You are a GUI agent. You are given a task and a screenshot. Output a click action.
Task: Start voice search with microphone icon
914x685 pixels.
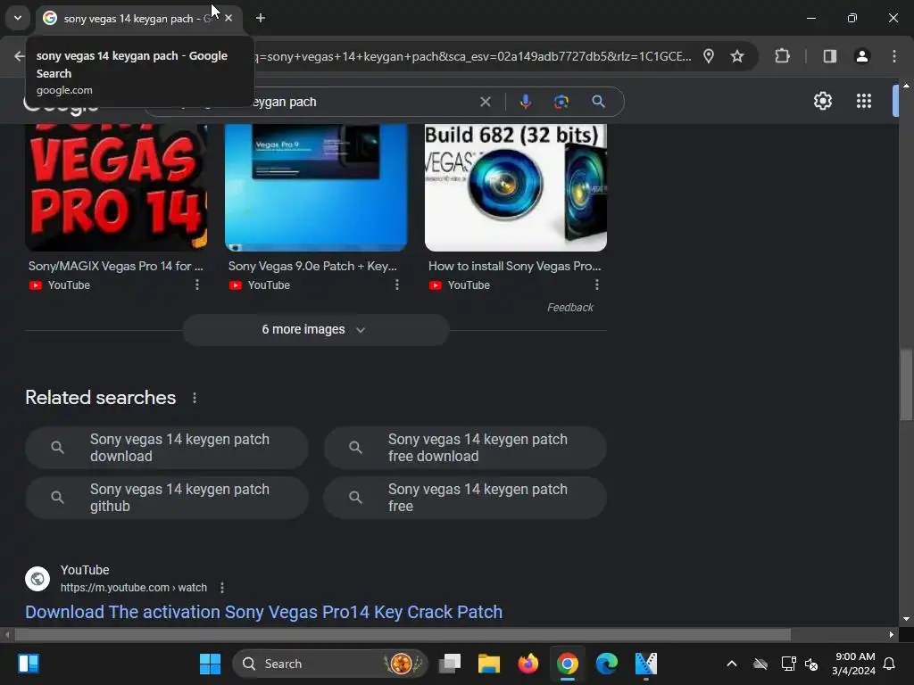525,102
